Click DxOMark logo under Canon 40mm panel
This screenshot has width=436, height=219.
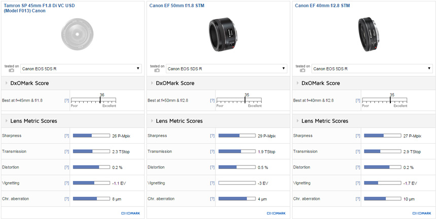pos(422,213)
